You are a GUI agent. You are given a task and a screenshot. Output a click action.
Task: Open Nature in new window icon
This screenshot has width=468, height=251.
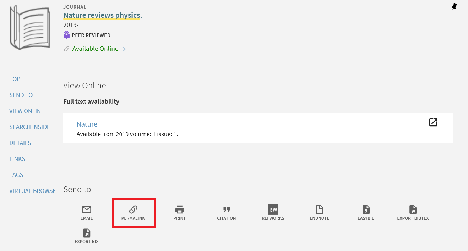point(433,122)
